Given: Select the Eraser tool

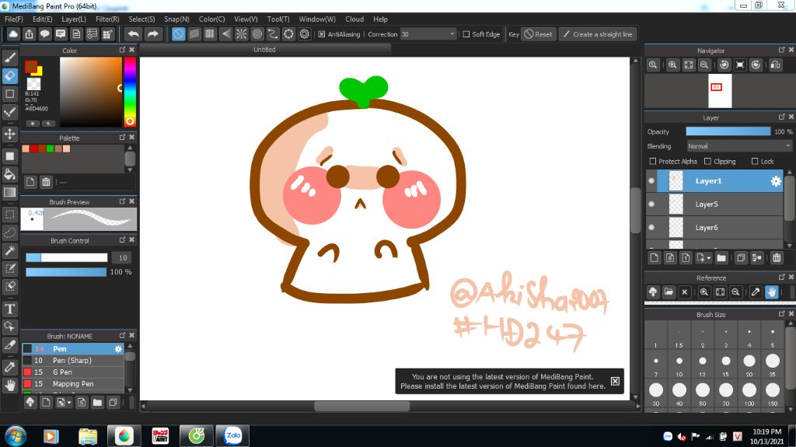Looking at the screenshot, I should coord(9,75).
